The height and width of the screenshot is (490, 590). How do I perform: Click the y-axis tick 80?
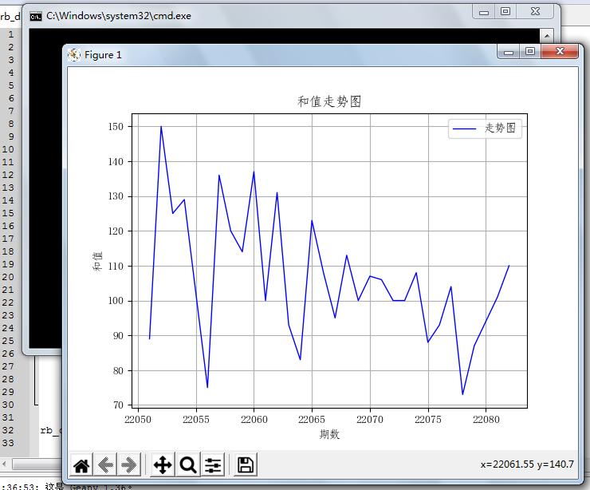coord(118,370)
